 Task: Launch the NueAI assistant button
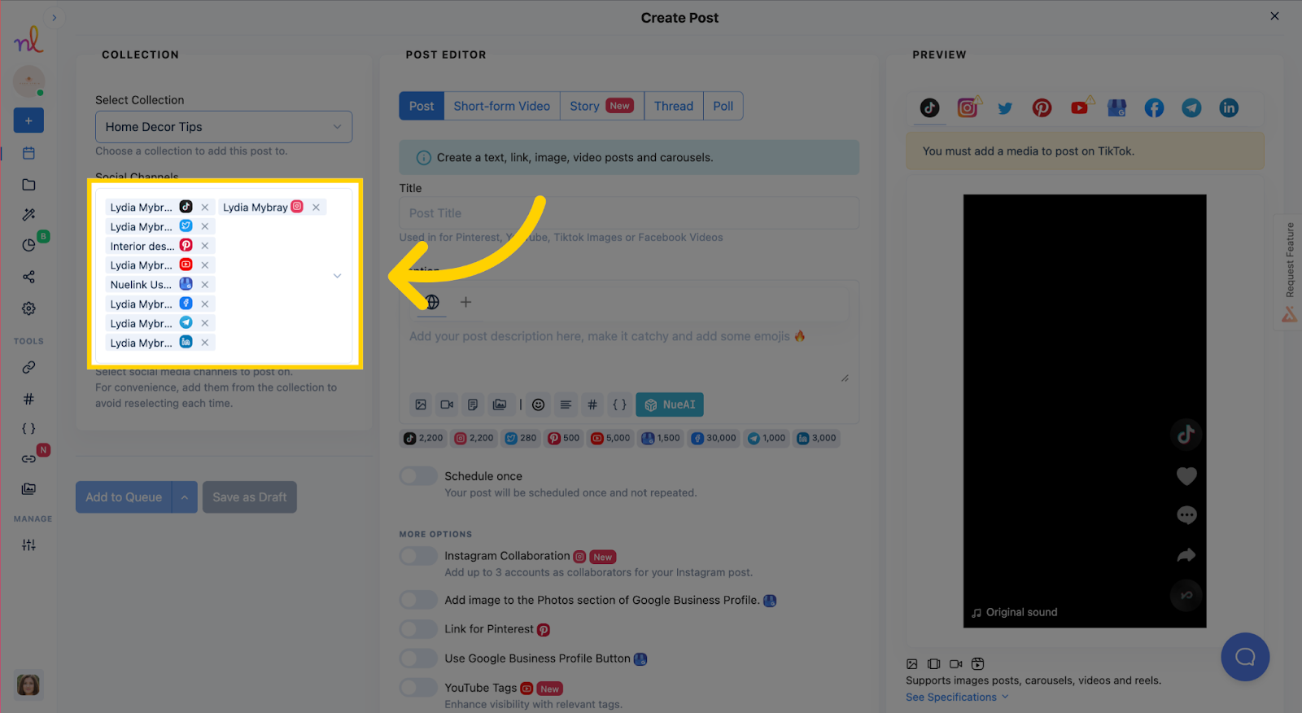(670, 405)
